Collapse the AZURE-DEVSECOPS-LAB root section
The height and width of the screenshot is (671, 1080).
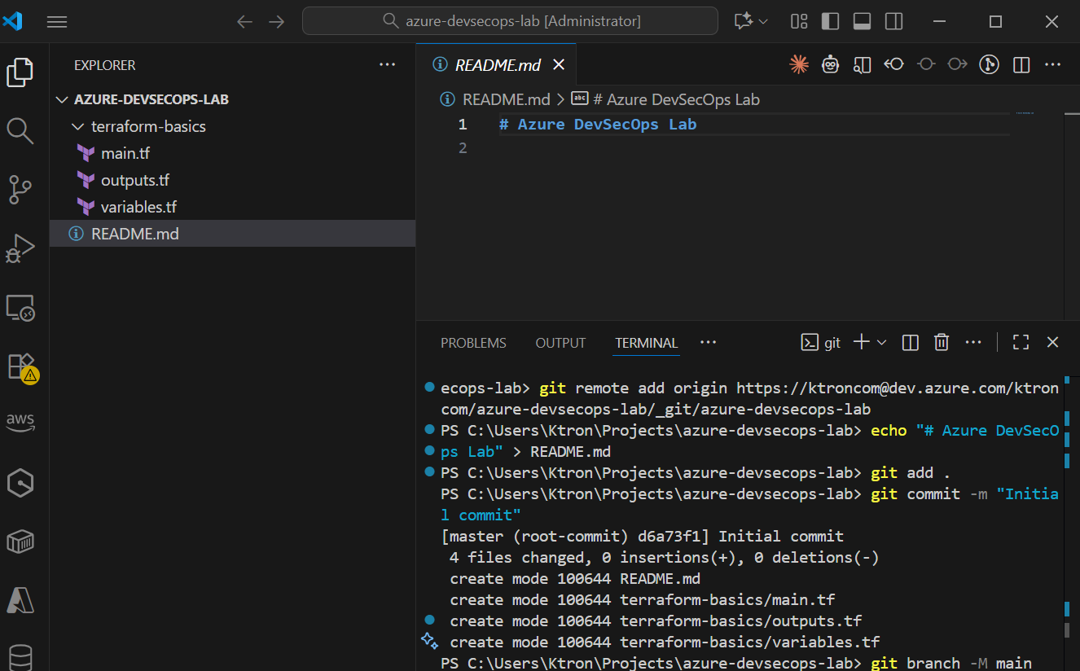coord(62,100)
